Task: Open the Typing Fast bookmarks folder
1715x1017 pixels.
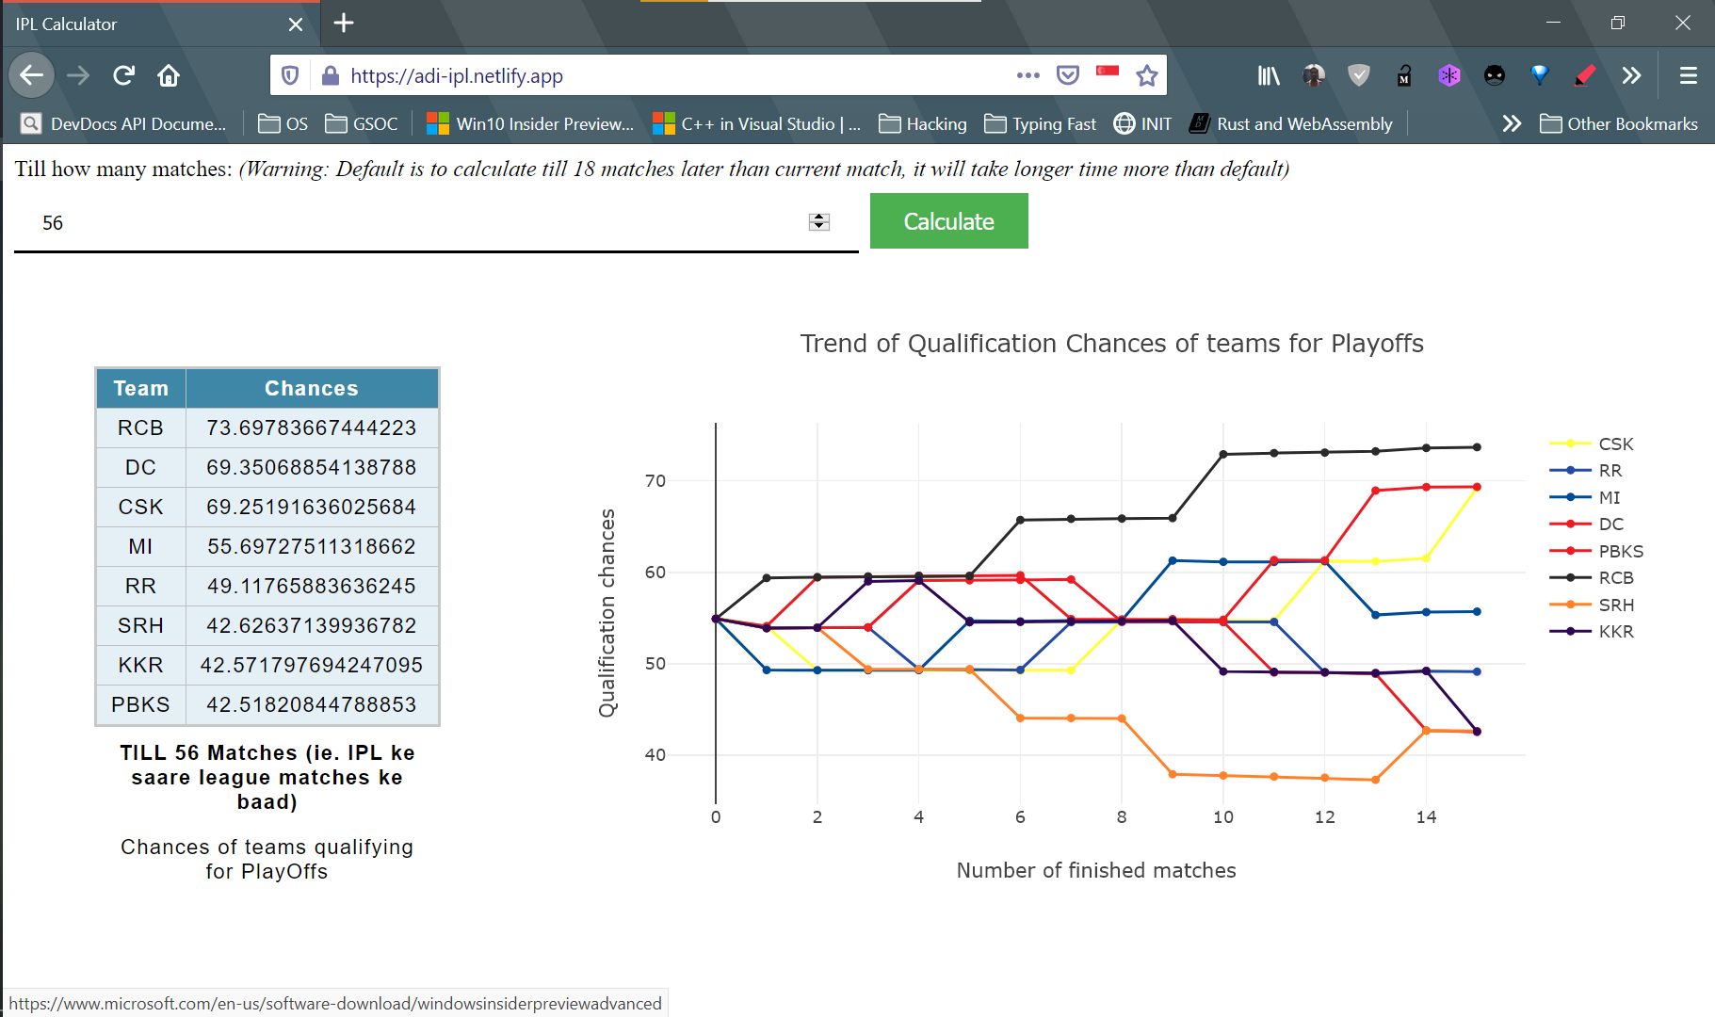Action: 1041,123
